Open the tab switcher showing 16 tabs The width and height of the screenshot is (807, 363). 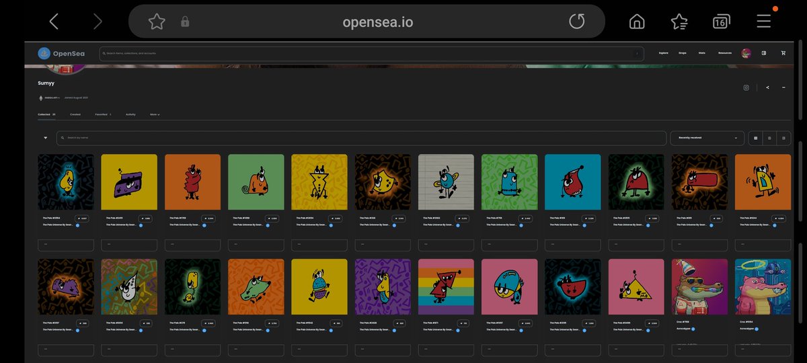click(721, 22)
